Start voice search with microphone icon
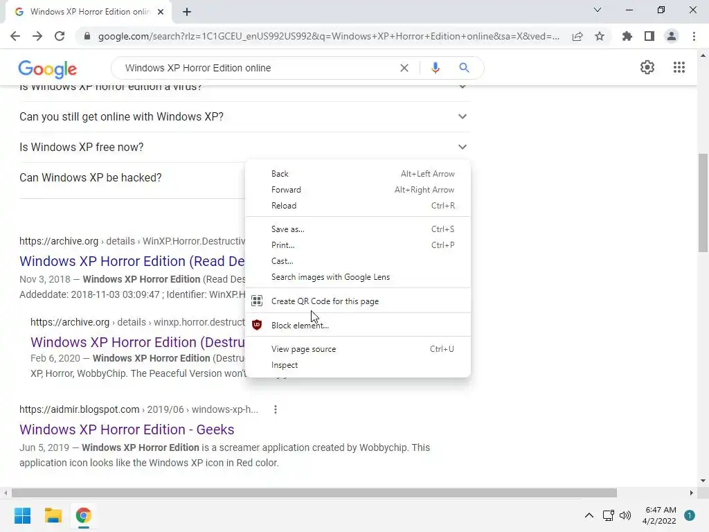 [x=435, y=68]
